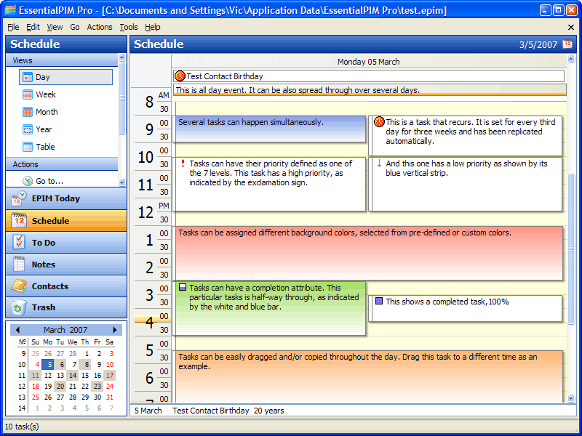Open the Trash recycle bin icon
This screenshot has width=582, height=436.
(x=19, y=307)
